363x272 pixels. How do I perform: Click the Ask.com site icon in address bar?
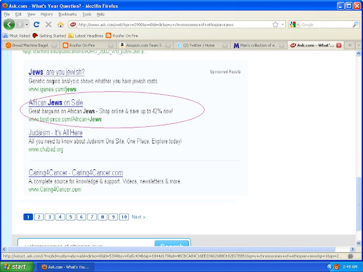pyautogui.click(x=73, y=24)
